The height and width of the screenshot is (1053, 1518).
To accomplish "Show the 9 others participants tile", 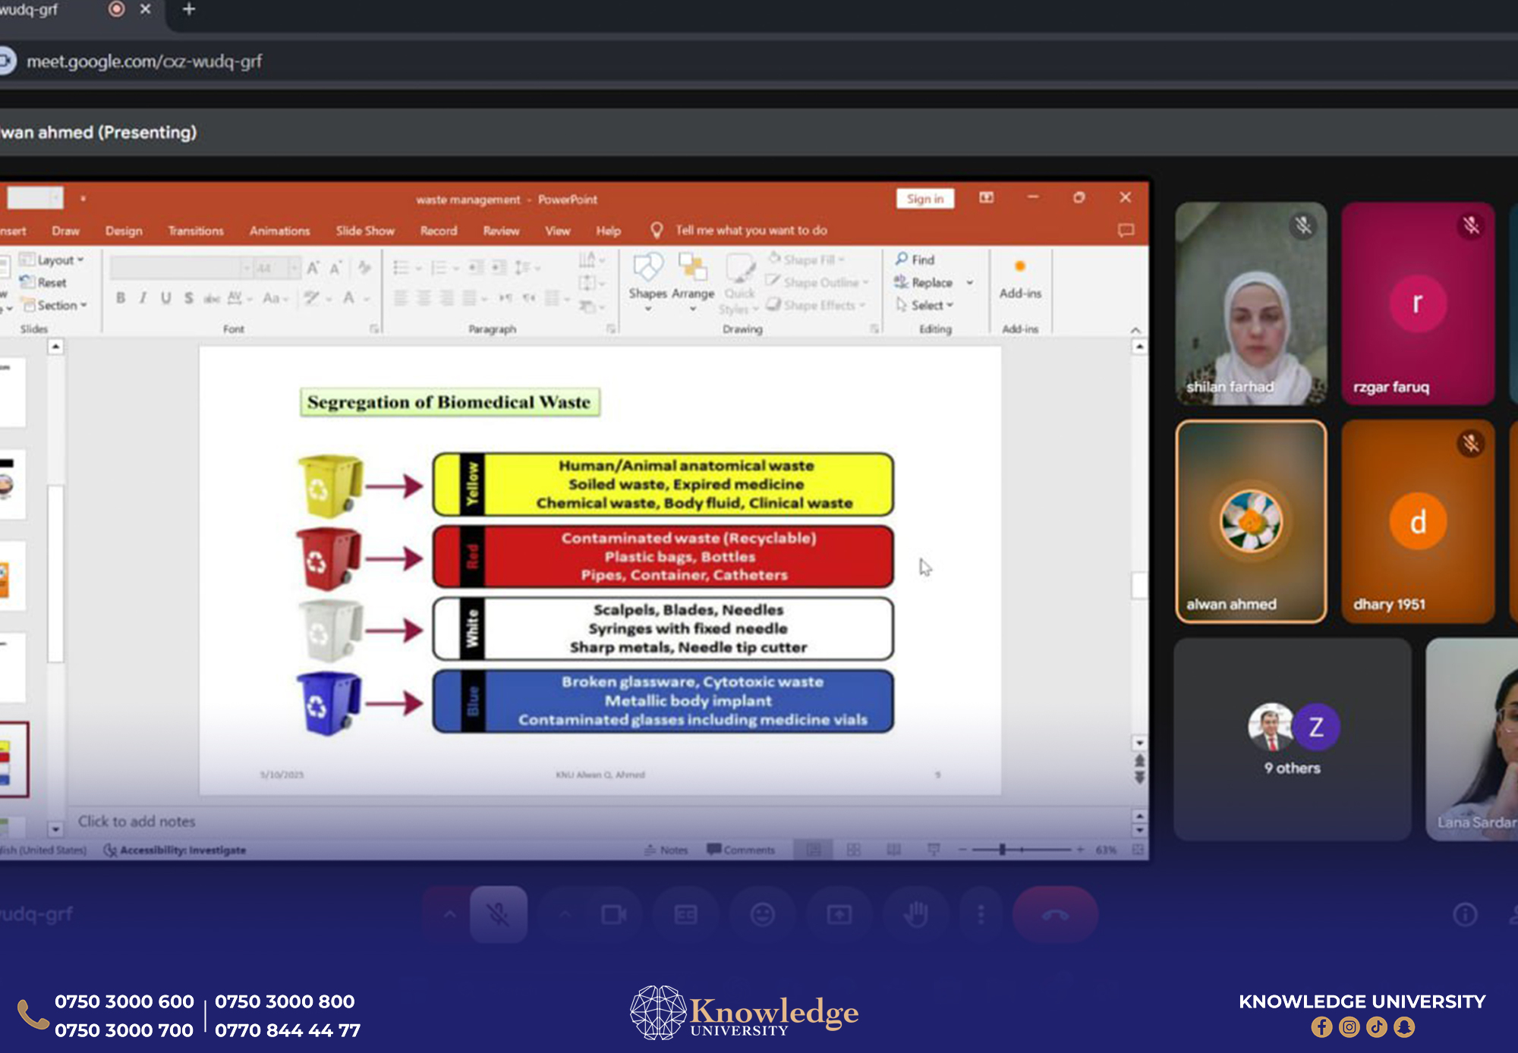I will [x=1292, y=739].
